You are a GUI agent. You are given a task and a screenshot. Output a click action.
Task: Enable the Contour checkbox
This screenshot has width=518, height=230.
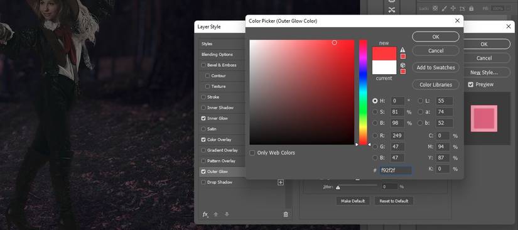[207, 75]
